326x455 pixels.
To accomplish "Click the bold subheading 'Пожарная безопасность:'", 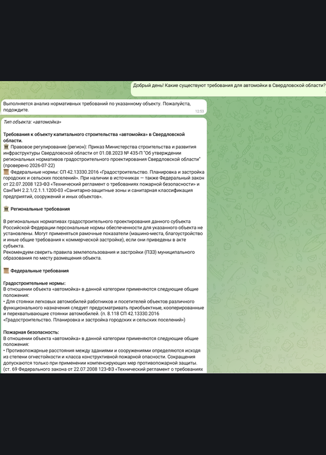I will [x=31, y=332].
